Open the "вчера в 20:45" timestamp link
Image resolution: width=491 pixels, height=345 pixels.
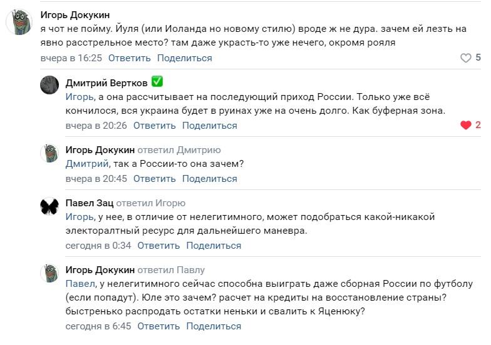[96, 179]
